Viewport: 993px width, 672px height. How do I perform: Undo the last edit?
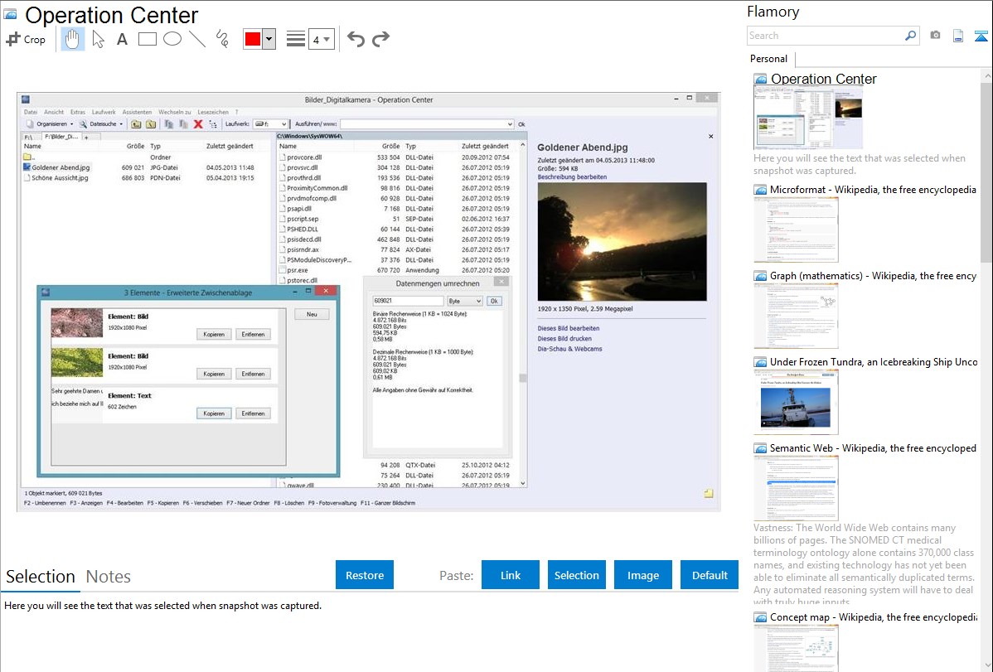click(x=356, y=39)
